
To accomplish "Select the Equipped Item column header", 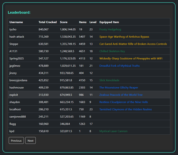I will 109,22.
